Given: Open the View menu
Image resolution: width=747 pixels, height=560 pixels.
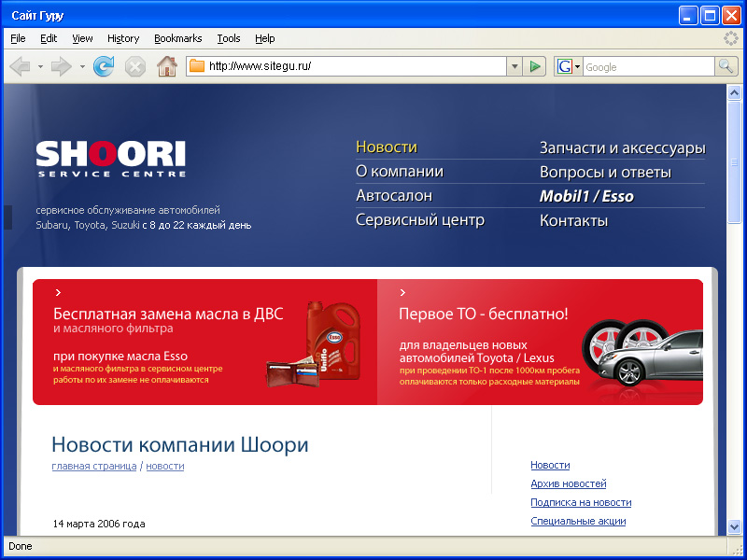Looking at the screenshot, I should pos(82,38).
